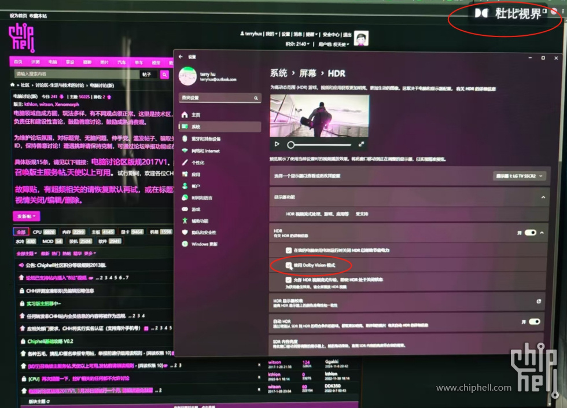Click the search magnifier in Settings search box
567x408 pixels.
(256, 98)
